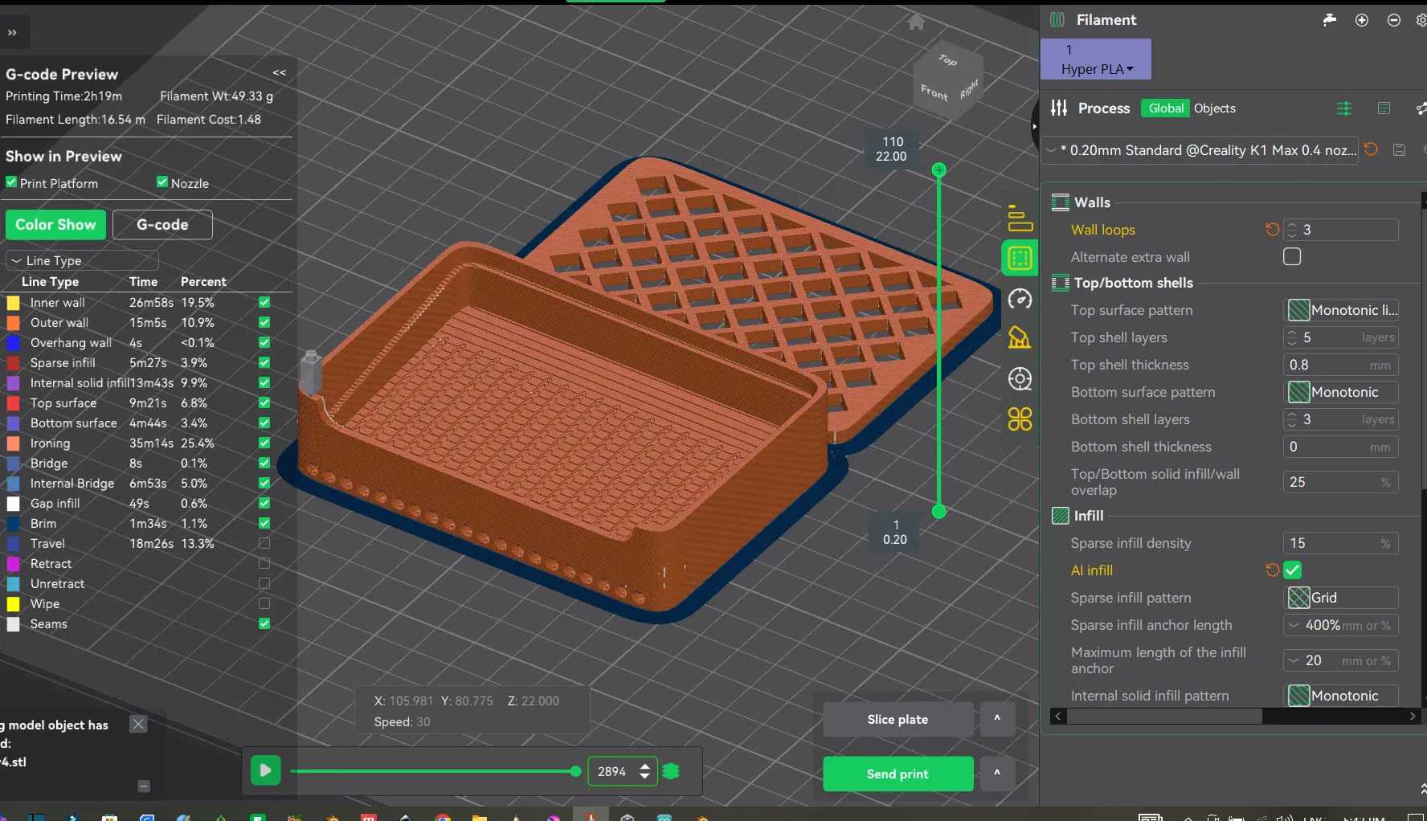Viewport: 1427px width, 821px height.
Task: Click the four-leaf clover icon in toolbar
Action: click(1020, 419)
